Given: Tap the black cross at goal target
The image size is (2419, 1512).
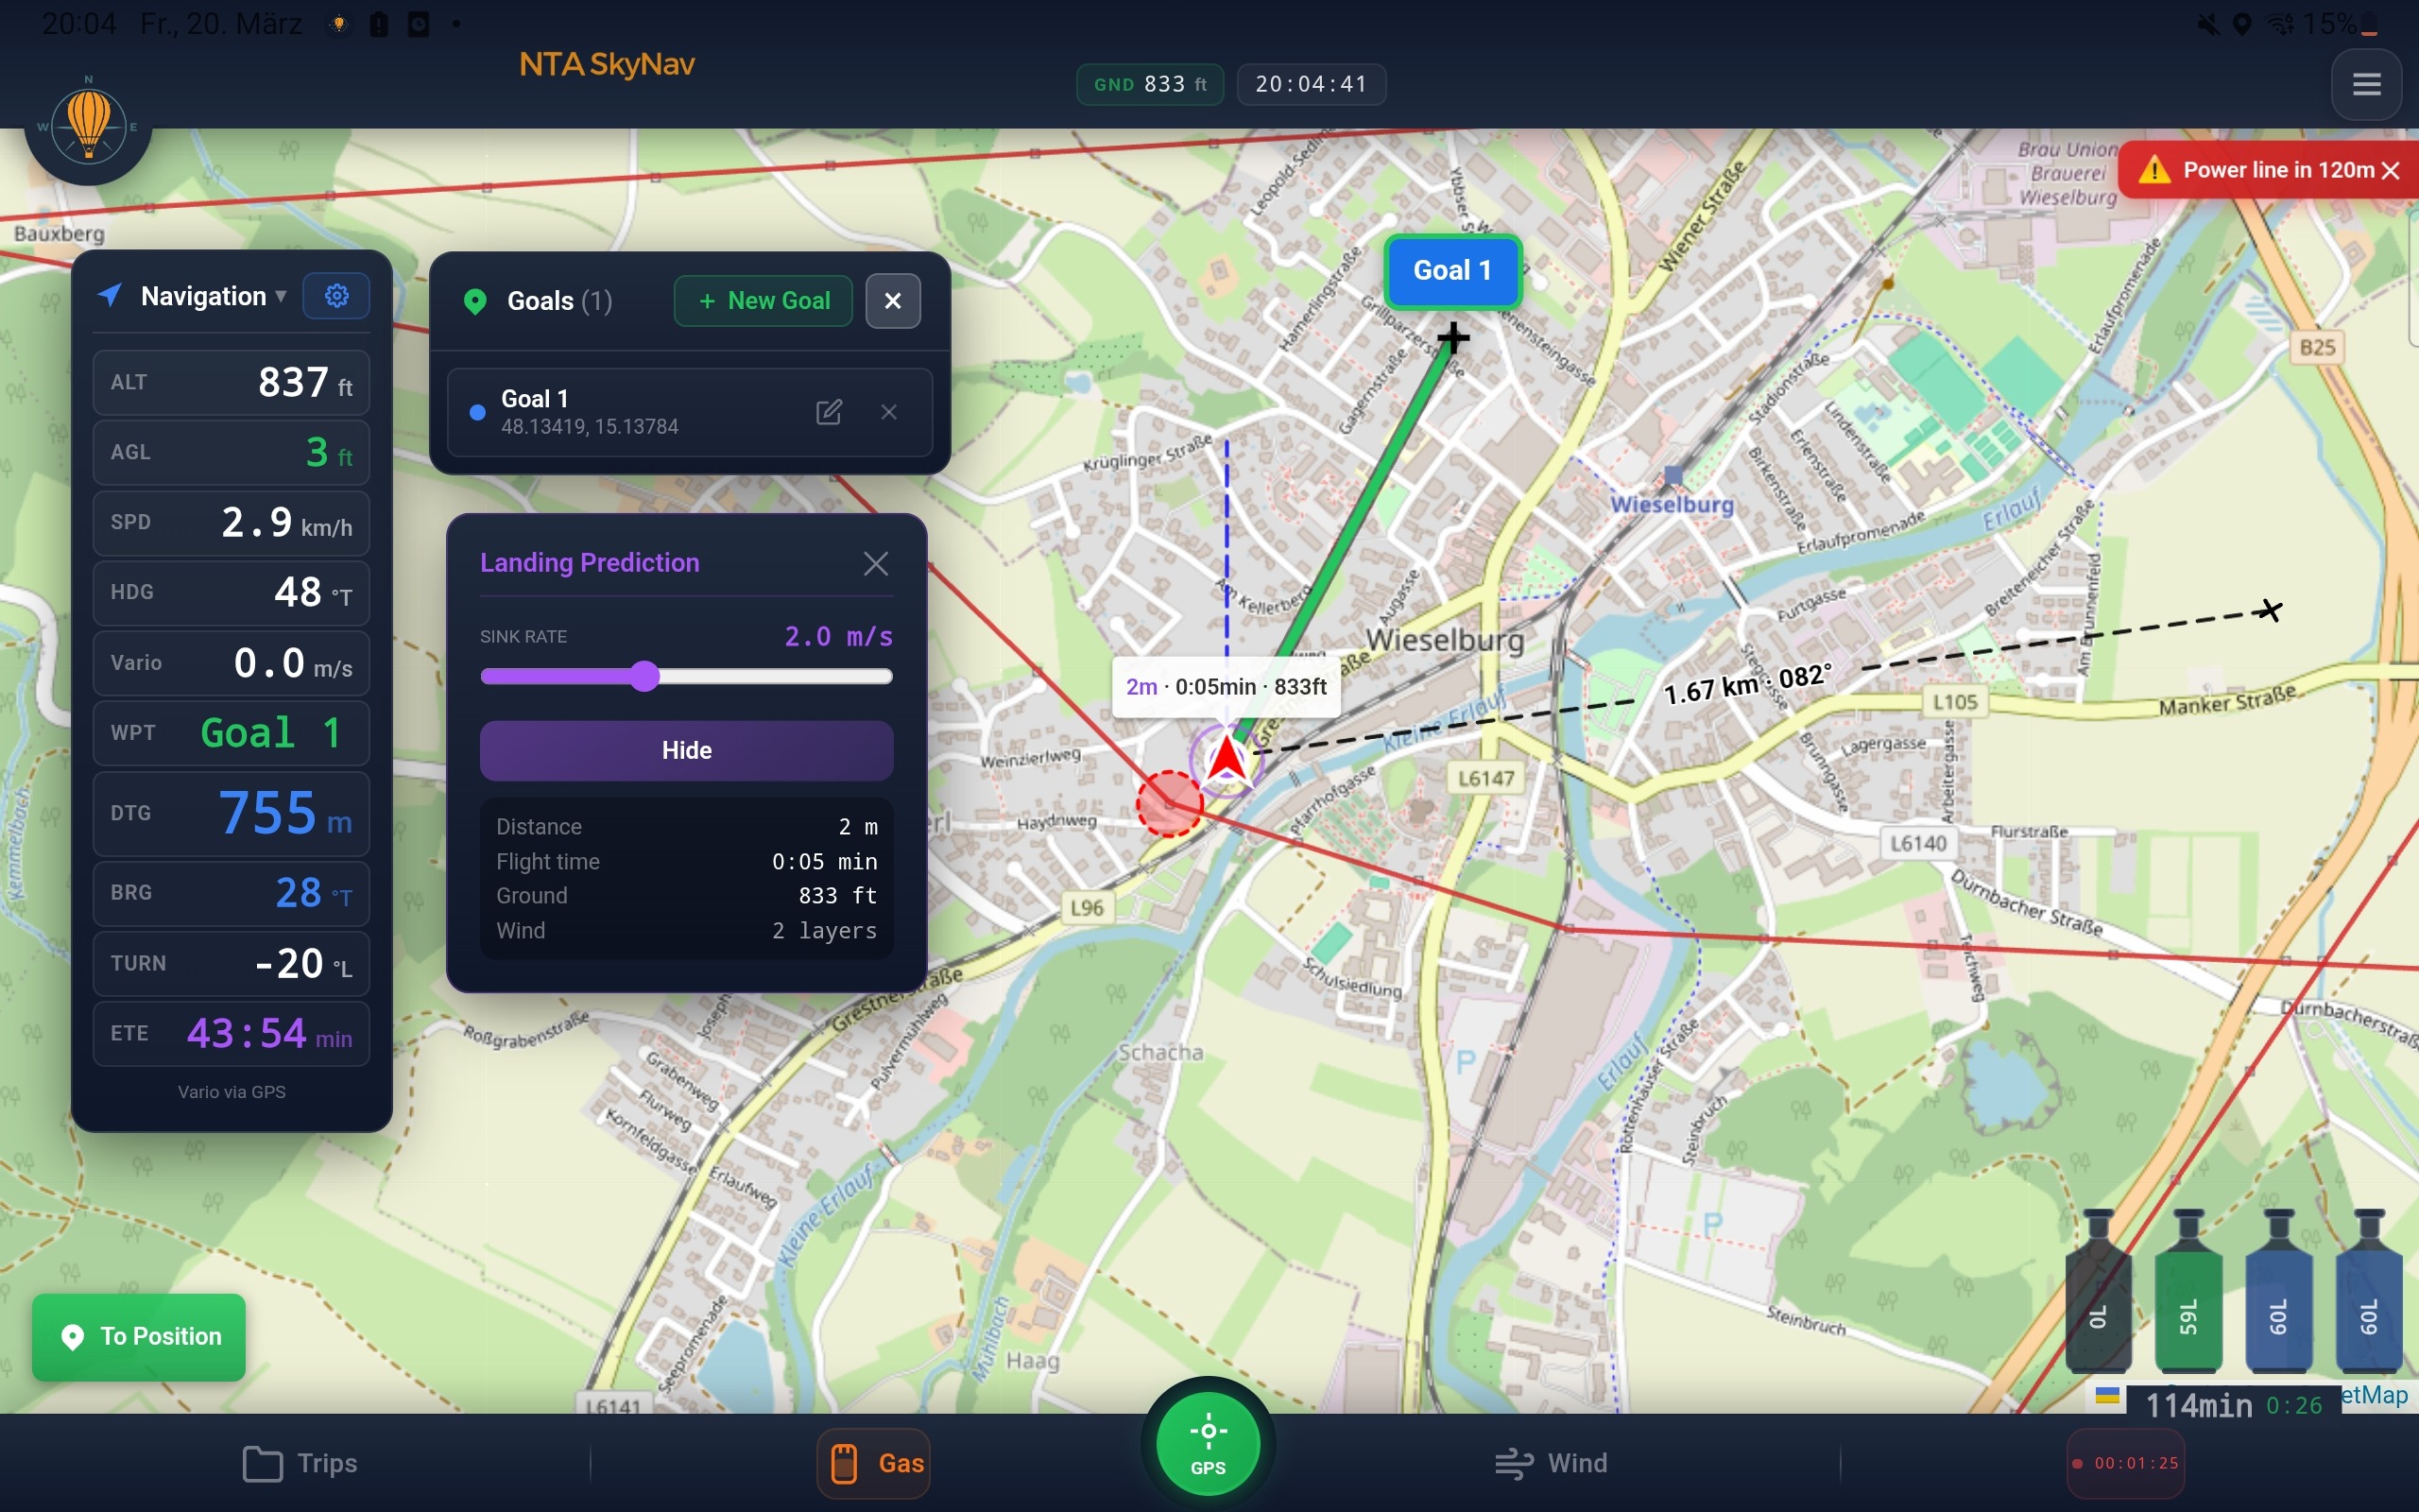Looking at the screenshot, I should pyautogui.click(x=1452, y=338).
